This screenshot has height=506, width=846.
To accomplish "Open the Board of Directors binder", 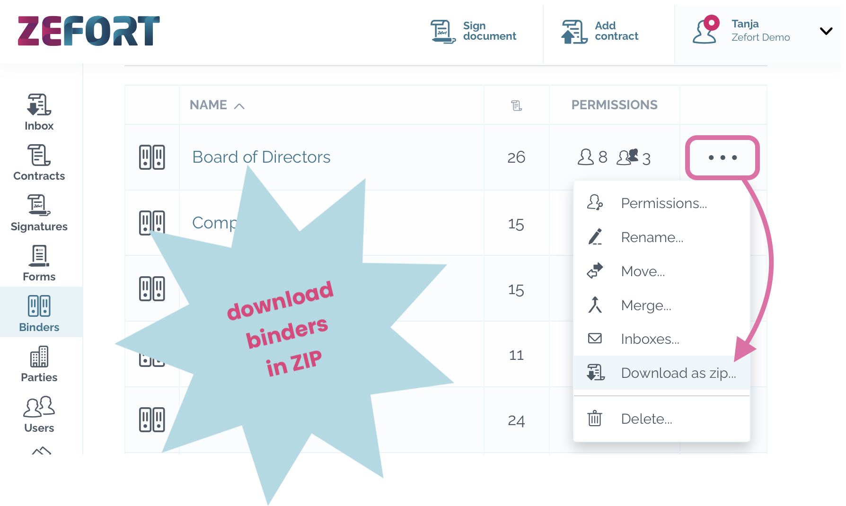I will pyautogui.click(x=261, y=157).
